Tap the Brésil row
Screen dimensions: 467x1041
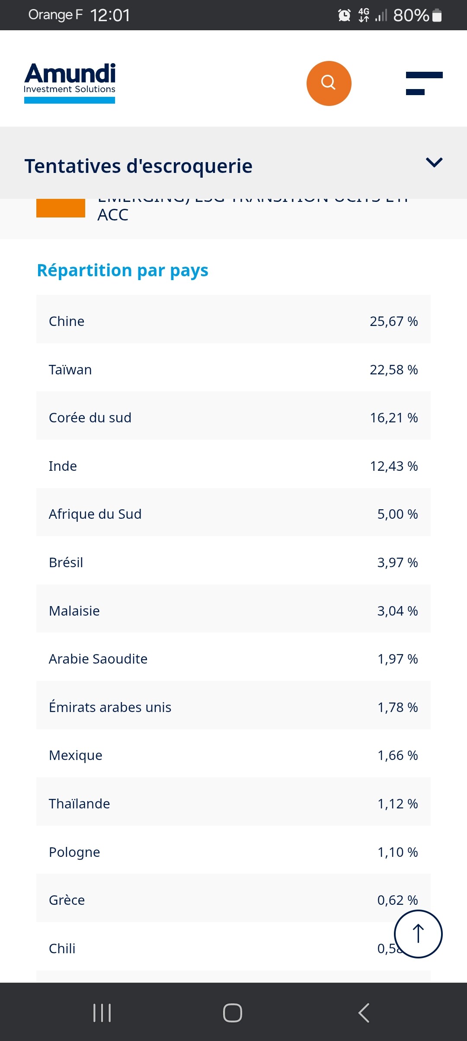point(233,562)
